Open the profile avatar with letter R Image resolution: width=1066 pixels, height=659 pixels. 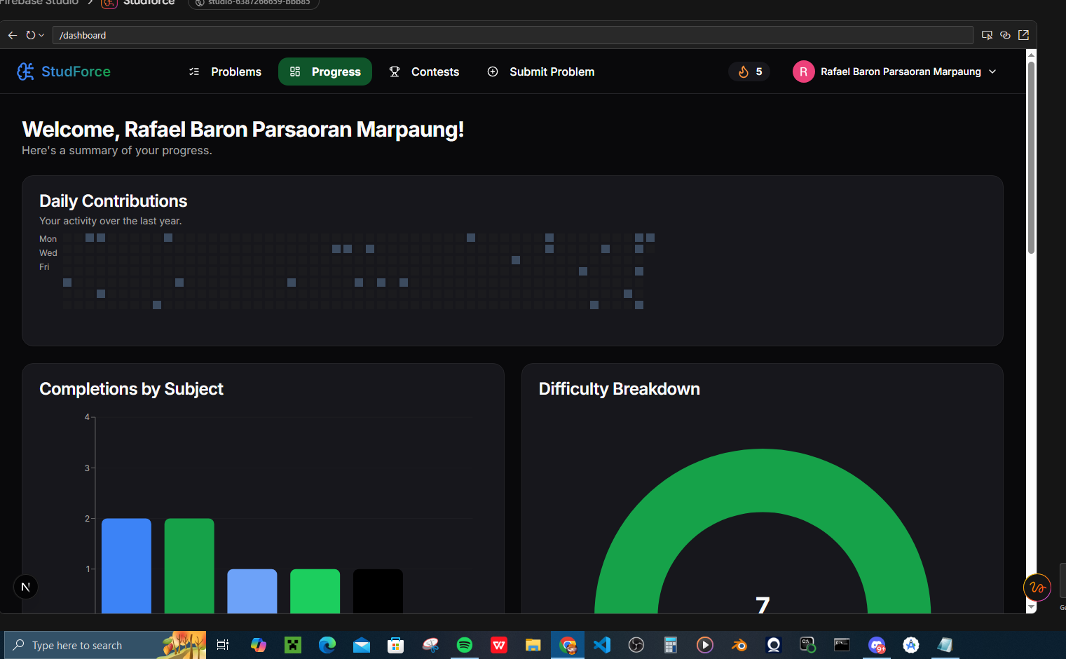pyautogui.click(x=803, y=71)
